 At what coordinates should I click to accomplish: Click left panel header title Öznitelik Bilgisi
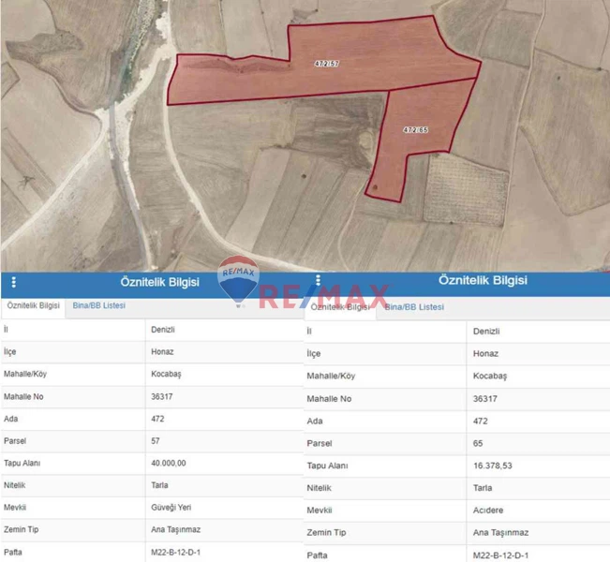(x=159, y=282)
